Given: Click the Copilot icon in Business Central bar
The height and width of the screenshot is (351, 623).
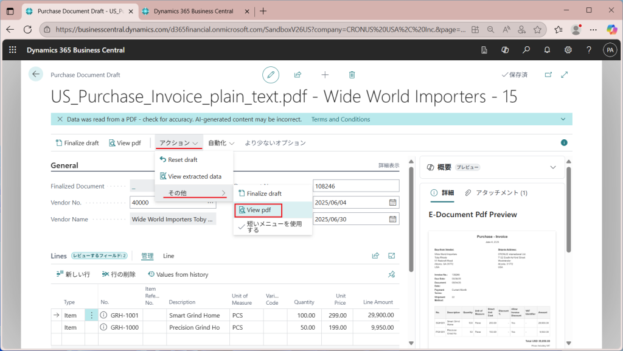Looking at the screenshot, I should tap(505, 50).
